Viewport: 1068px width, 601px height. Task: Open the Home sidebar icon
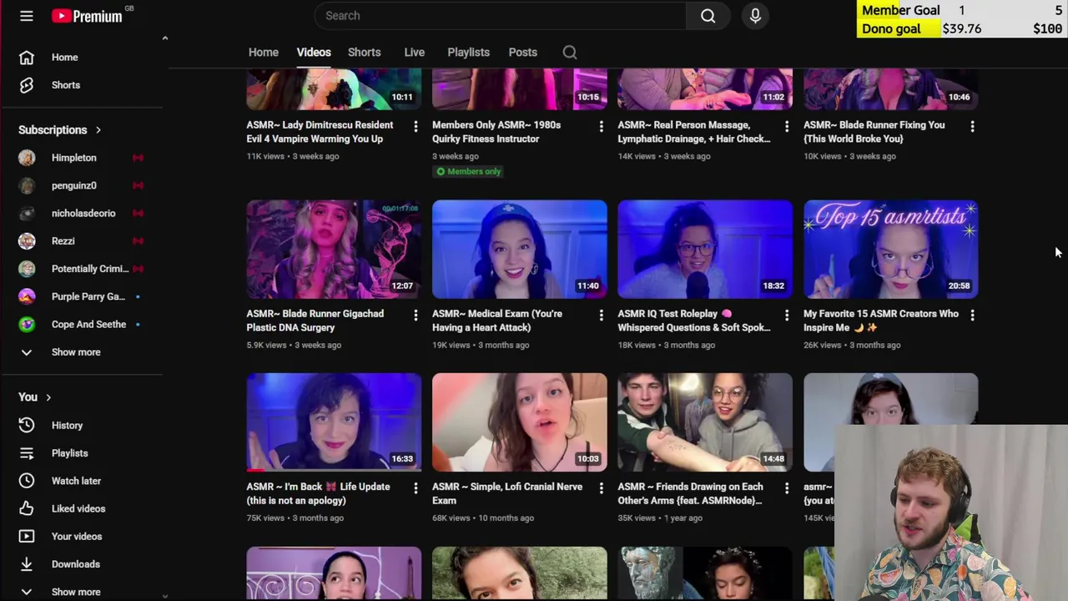coord(27,58)
